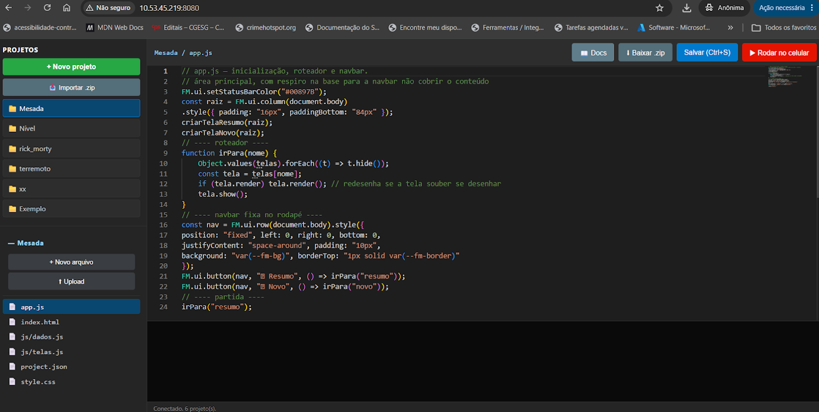Click the 'Baixar .zip' download button
The image size is (819, 412).
[645, 53]
